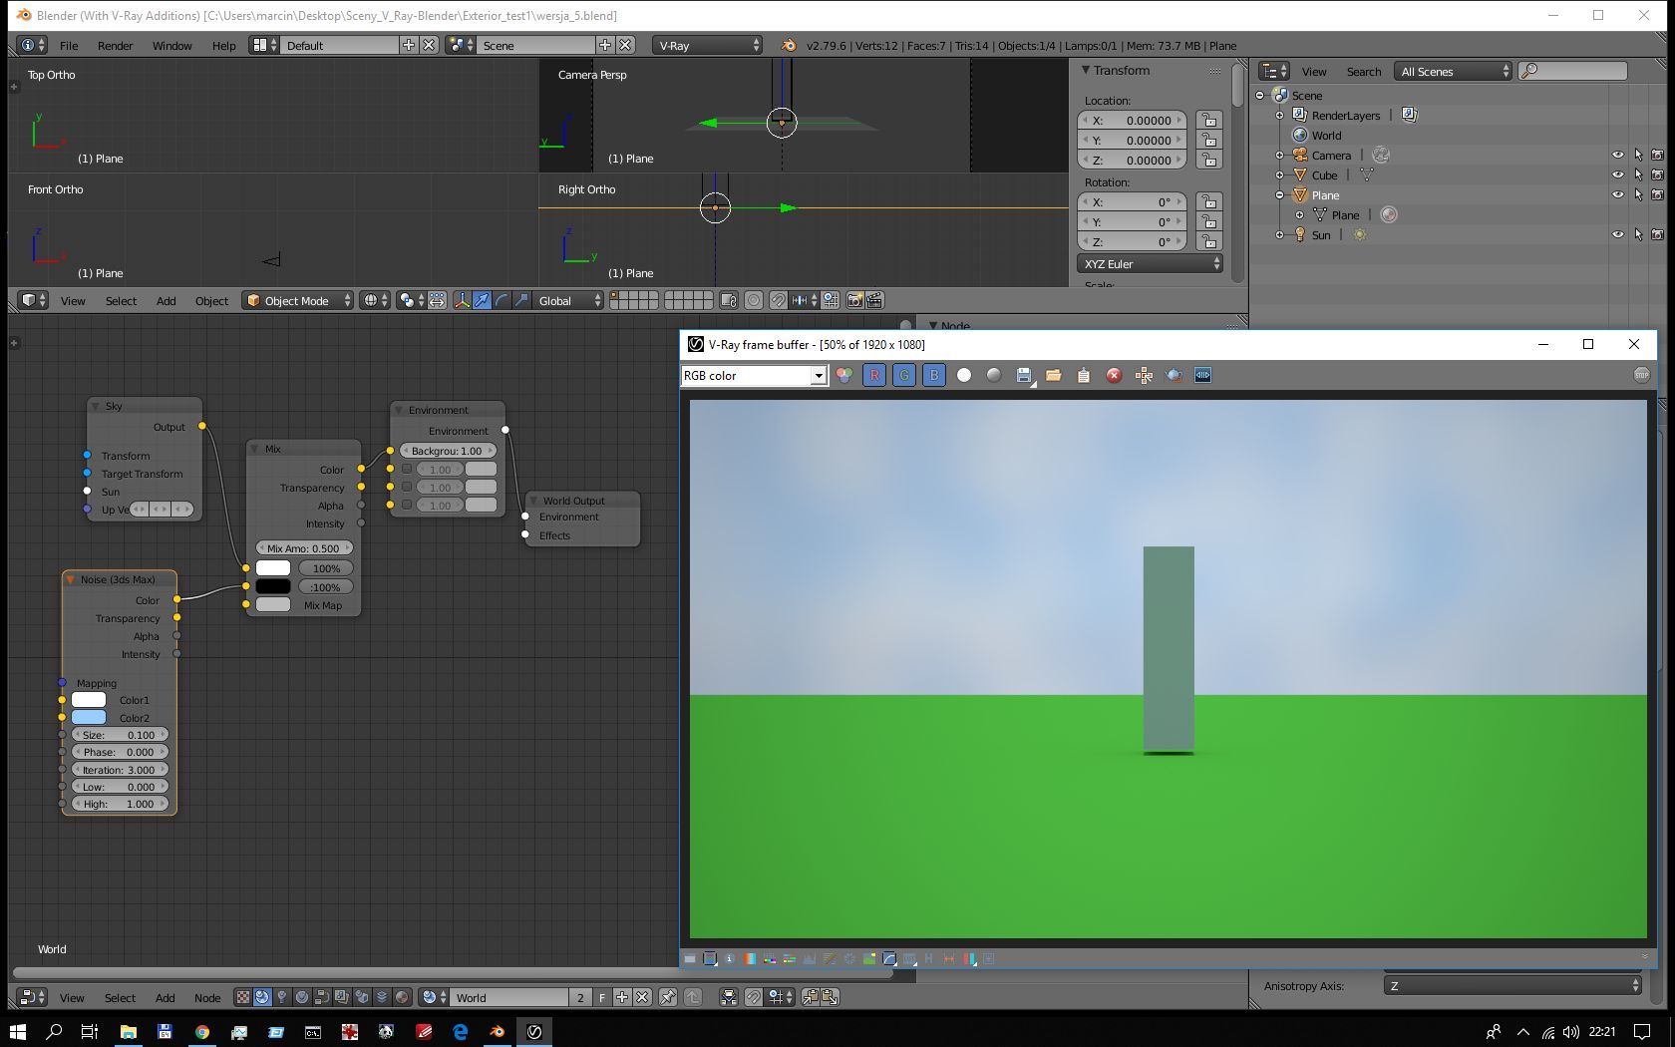Click the Stop render button in frame buffer
Image resolution: width=1675 pixels, height=1047 pixels.
point(1642,375)
